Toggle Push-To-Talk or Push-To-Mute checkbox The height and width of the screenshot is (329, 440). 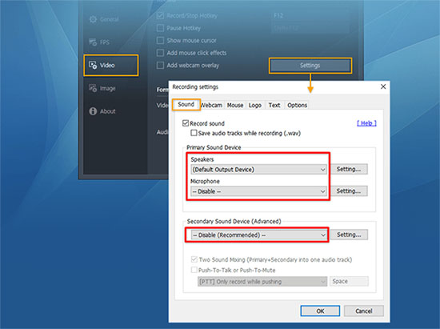coord(194,270)
